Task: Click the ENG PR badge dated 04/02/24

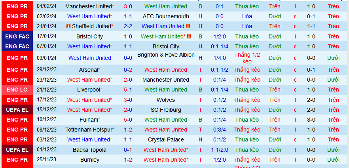Action: click(18, 6)
